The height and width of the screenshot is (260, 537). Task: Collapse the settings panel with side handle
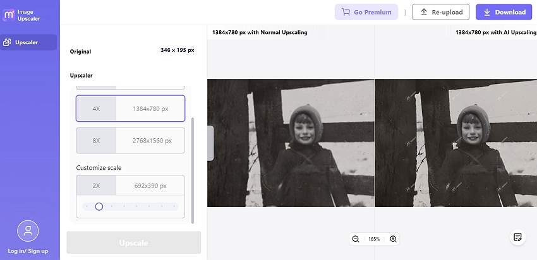[x=210, y=138]
